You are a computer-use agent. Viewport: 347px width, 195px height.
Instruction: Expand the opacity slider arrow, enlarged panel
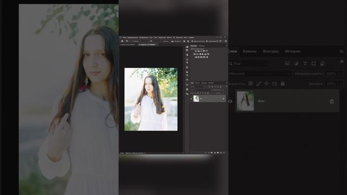(x=340, y=74)
